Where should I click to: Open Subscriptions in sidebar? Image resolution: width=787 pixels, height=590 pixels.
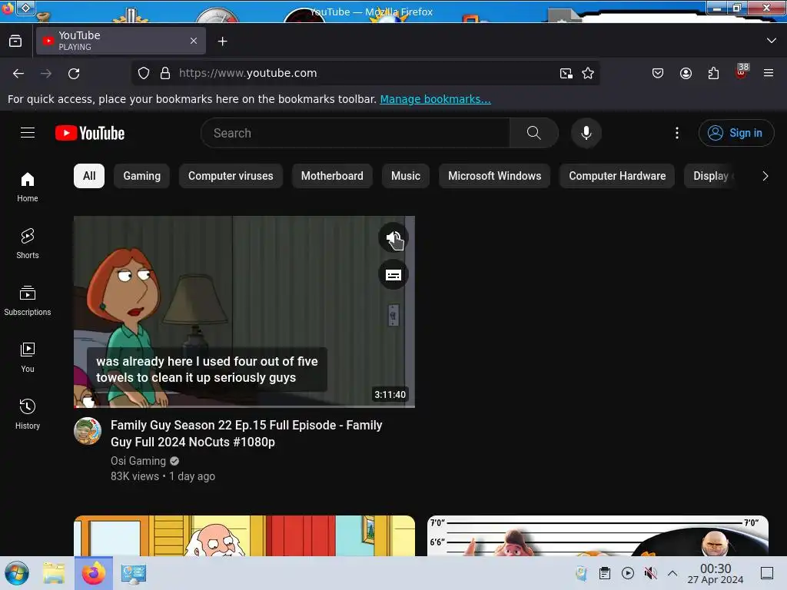(x=28, y=300)
